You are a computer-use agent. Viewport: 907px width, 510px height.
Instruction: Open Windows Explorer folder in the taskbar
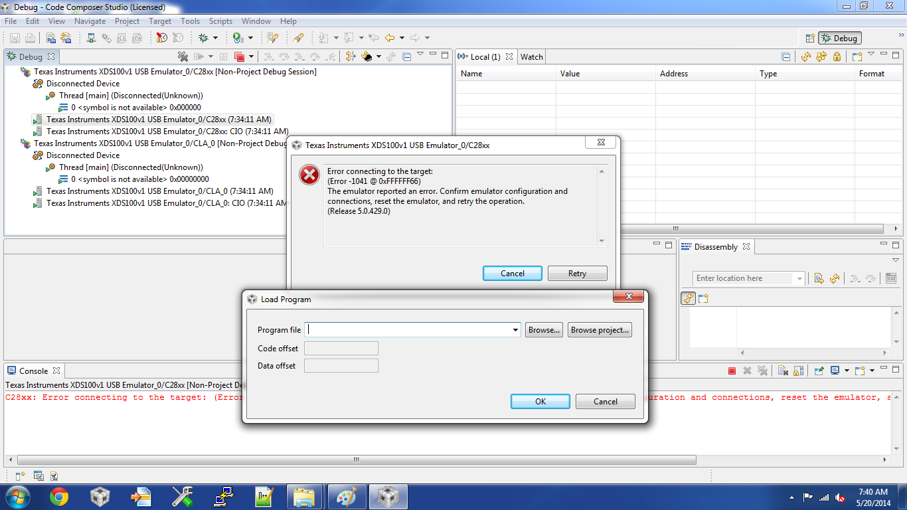point(304,497)
